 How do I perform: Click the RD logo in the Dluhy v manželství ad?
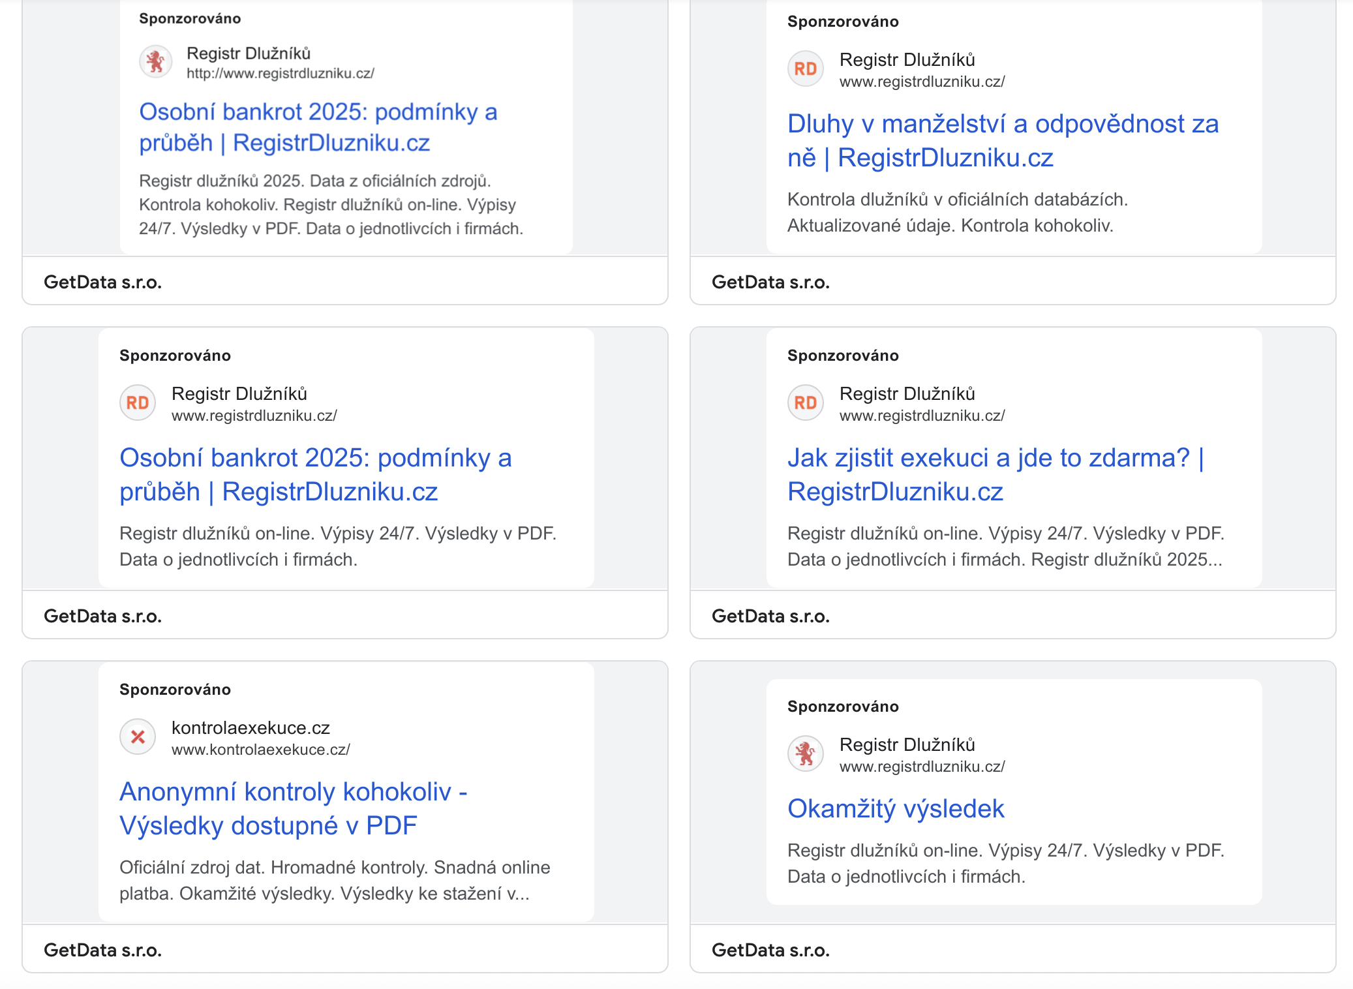pyautogui.click(x=806, y=69)
